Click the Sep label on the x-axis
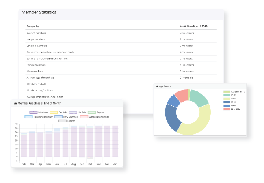Screen dimensions: 264x183 click(82, 164)
